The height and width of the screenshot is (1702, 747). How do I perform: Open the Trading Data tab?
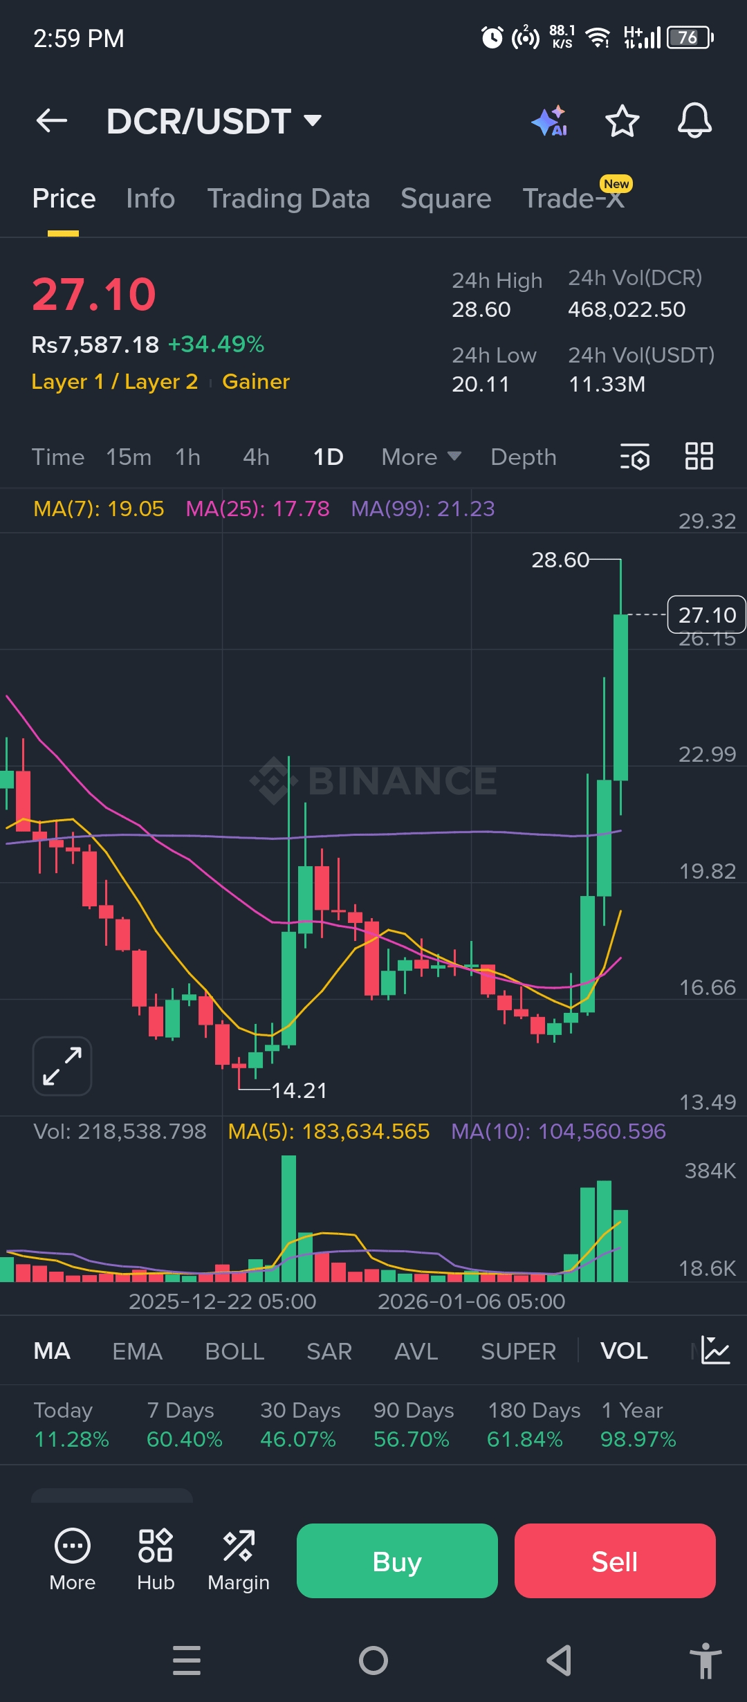coord(288,199)
